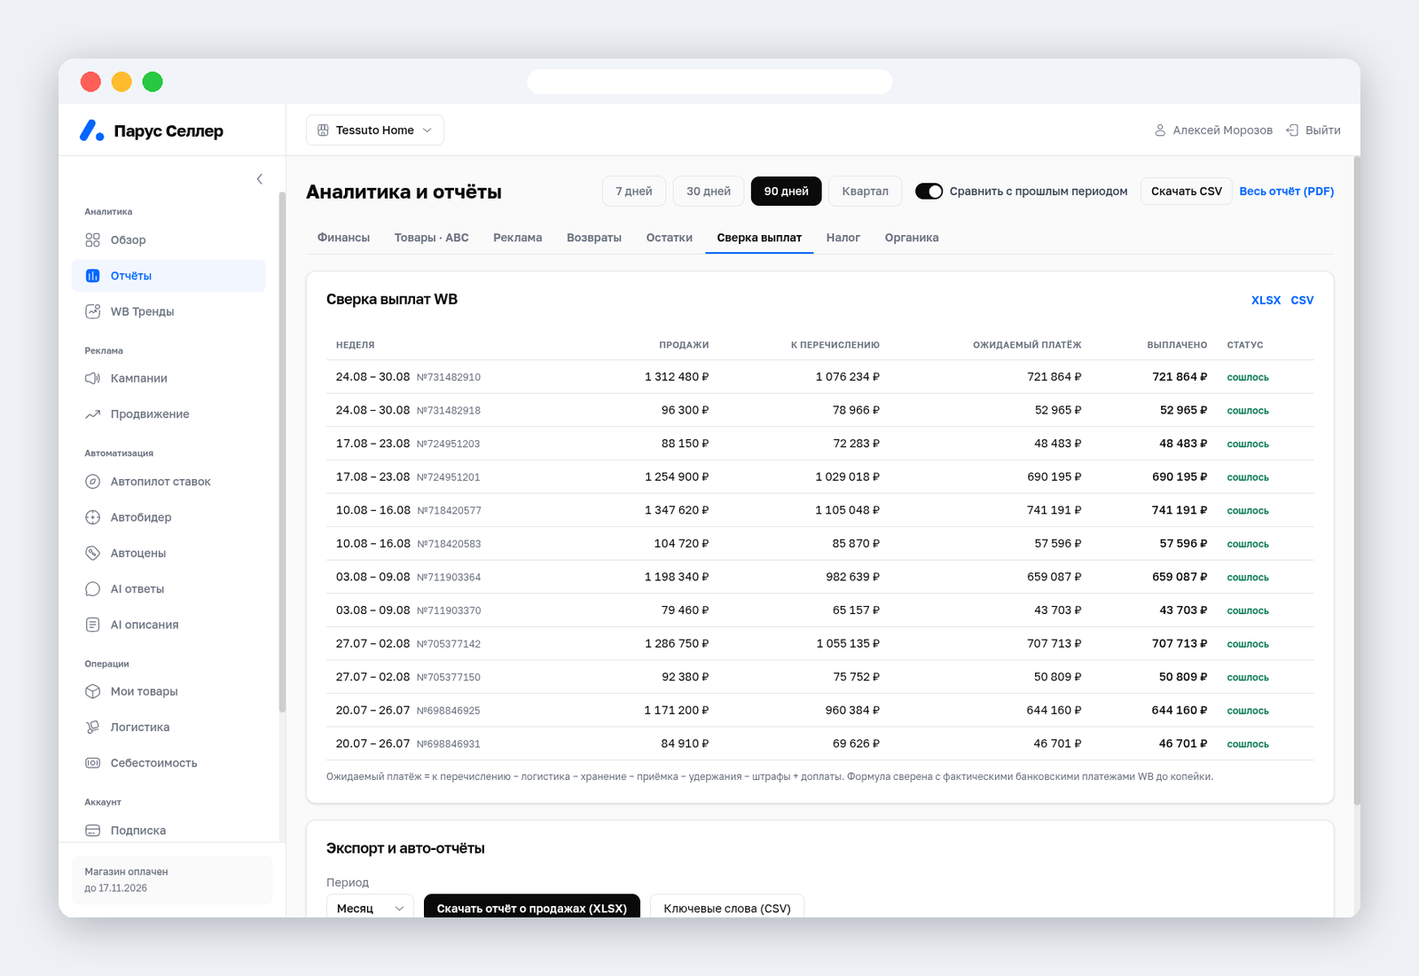Image resolution: width=1419 pixels, height=976 pixels.
Task: Go to Кампании in the sidebar
Action: click(169, 379)
